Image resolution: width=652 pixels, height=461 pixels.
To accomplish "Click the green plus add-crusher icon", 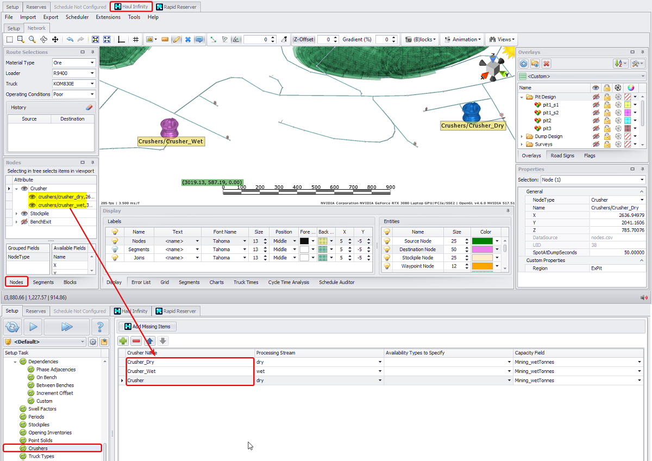I will click(123, 341).
